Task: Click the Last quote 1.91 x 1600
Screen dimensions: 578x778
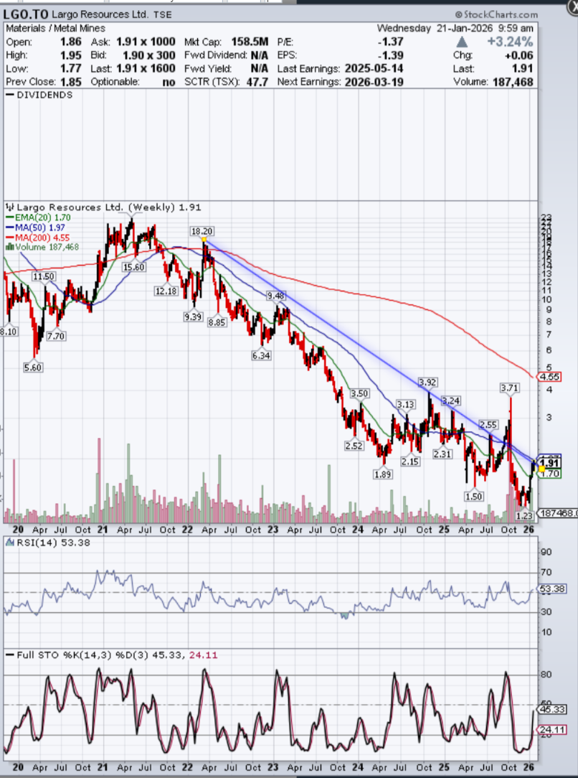Action: coord(146,68)
